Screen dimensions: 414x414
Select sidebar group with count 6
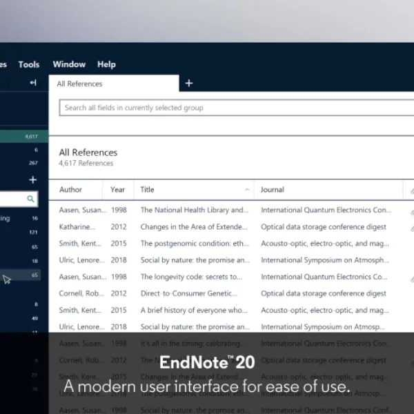click(x=24, y=150)
